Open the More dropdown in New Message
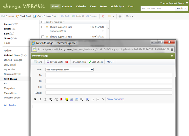The height and width of the screenshot is (136, 189). point(110,62)
